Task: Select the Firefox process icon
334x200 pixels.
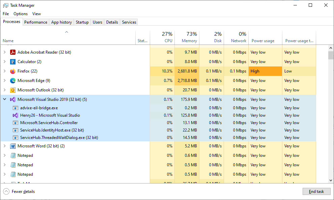Action: tap(13, 71)
